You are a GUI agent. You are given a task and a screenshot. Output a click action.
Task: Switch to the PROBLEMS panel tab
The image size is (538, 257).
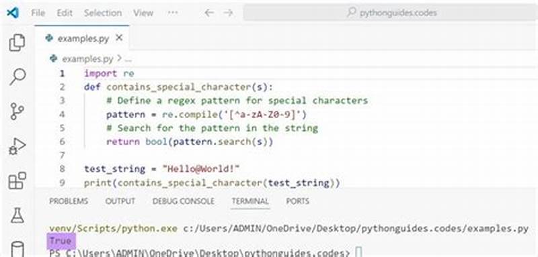tap(69, 201)
